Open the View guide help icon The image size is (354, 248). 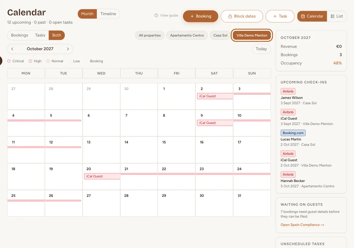point(156,15)
